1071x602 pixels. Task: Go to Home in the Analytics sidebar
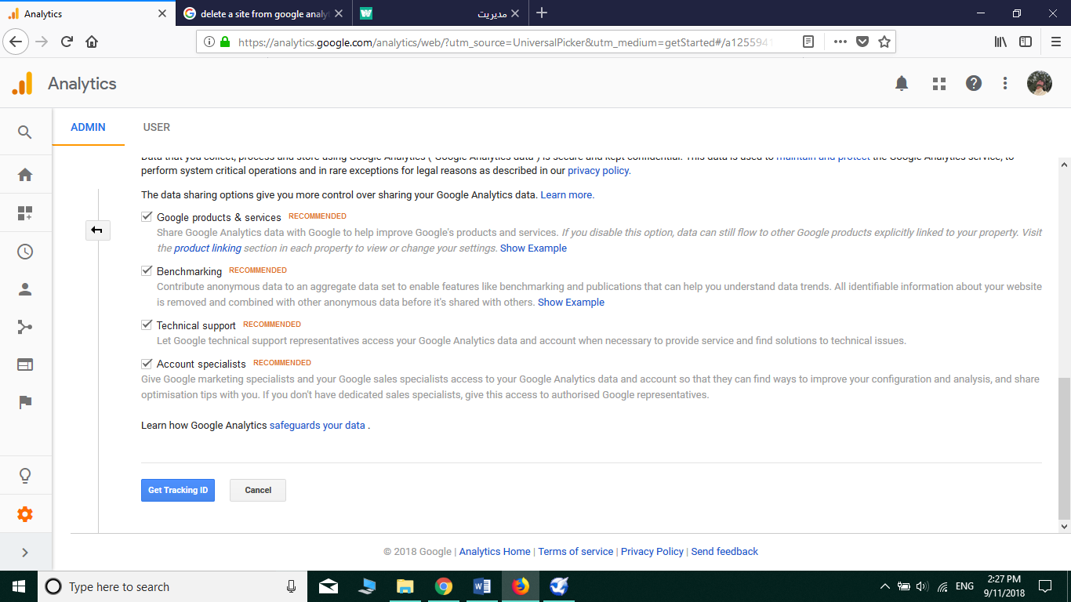click(x=25, y=175)
